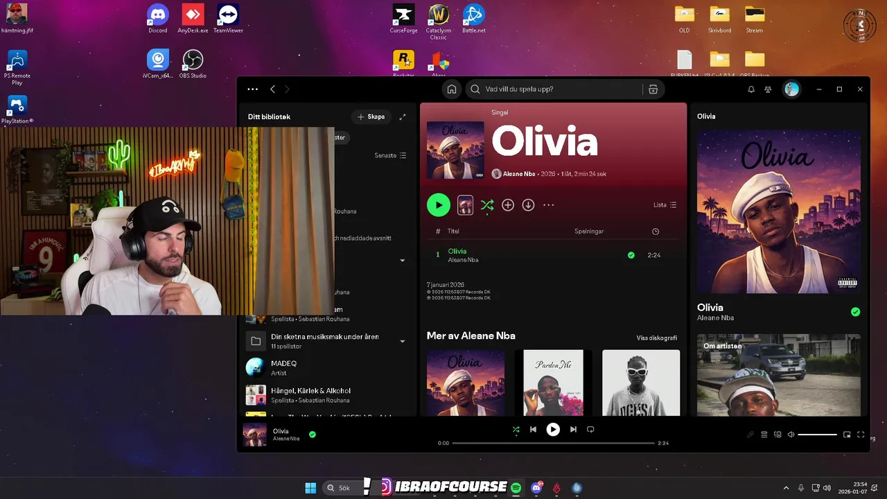The height and width of the screenshot is (499, 887).
Task: Click Olivia title in right panel
Action: point(710,307)
